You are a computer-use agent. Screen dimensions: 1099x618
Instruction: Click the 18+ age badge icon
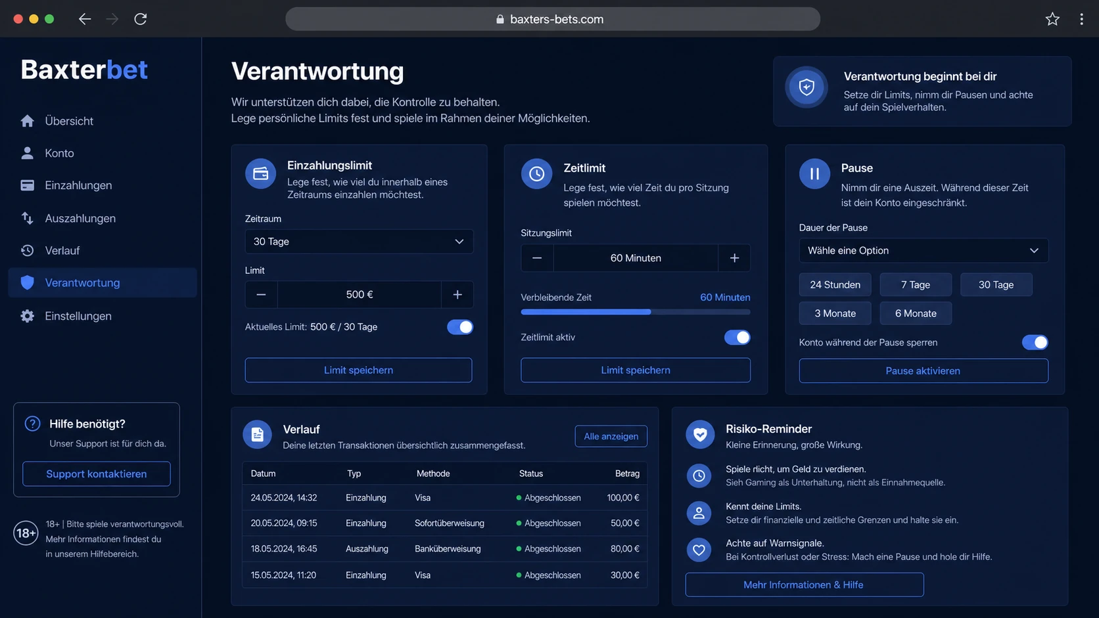coord(26,533)
